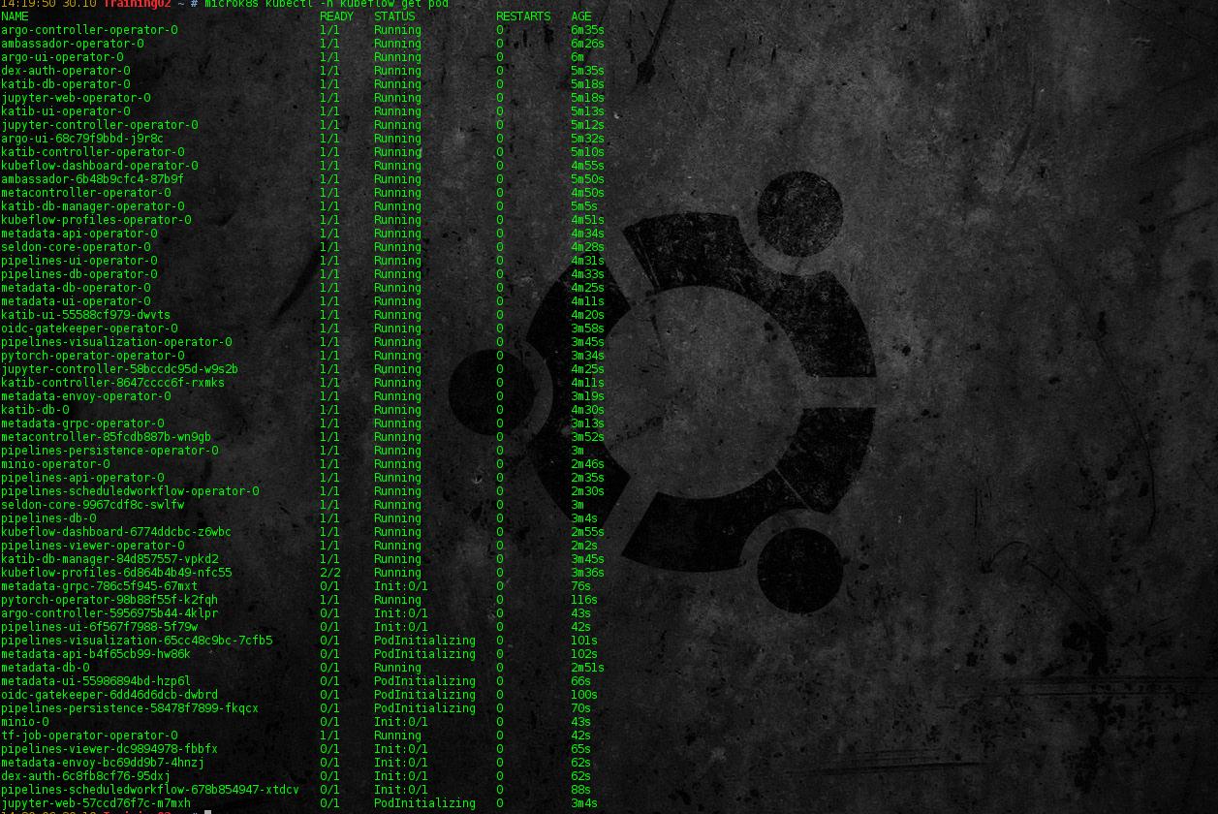Select pod name argo-ui-68c79f9bbd-j9r8c

pyautogui.click(x=82, y=139)
